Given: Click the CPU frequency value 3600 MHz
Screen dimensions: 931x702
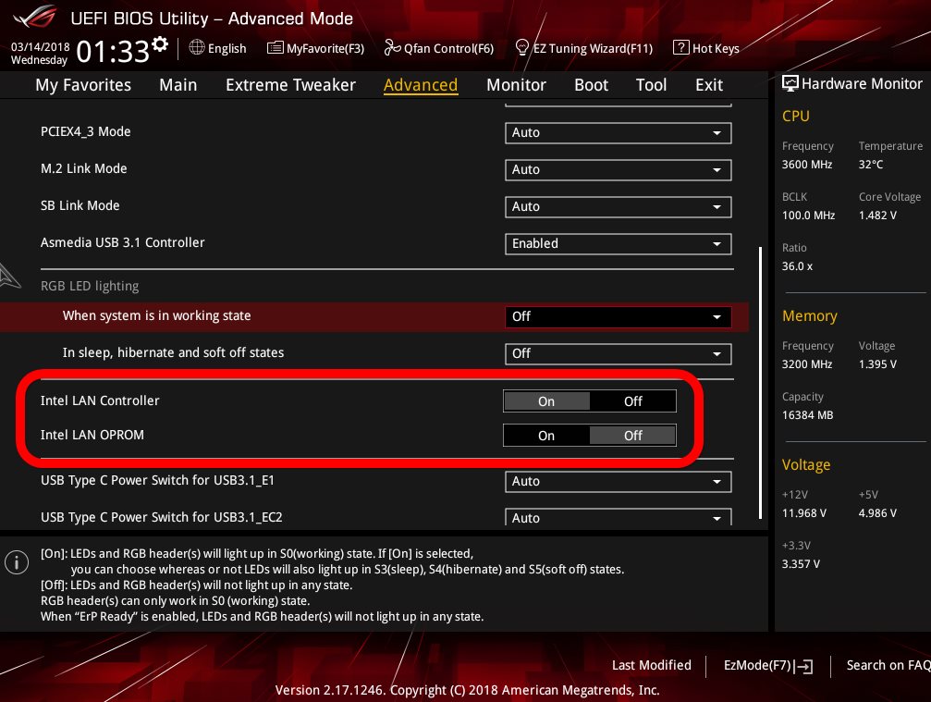Looking at the screenshot, I should 807,165.
